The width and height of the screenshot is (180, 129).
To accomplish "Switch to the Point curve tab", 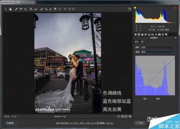I will click(142, 42).
